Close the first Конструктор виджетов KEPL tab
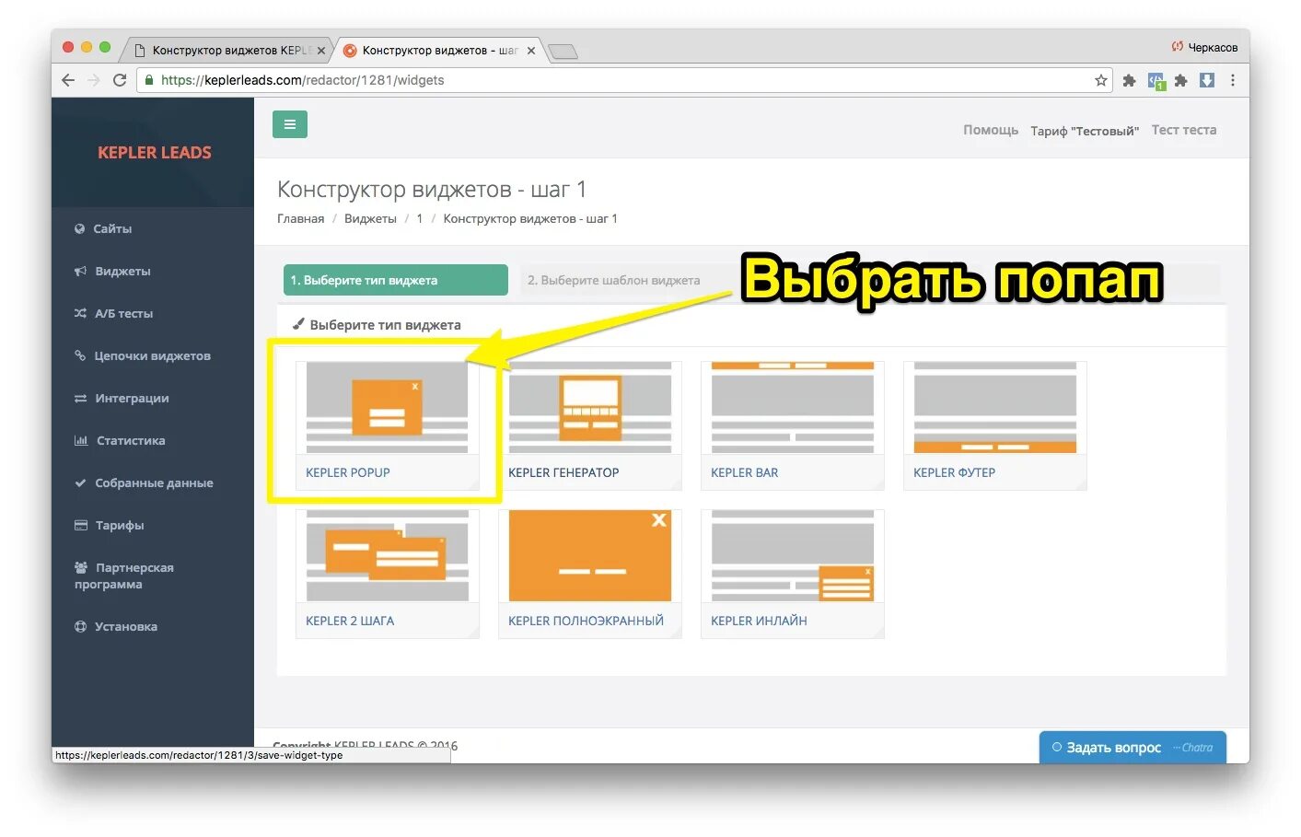The height and width of the screenshot is (837, 1301). click(x=321, y=51)
